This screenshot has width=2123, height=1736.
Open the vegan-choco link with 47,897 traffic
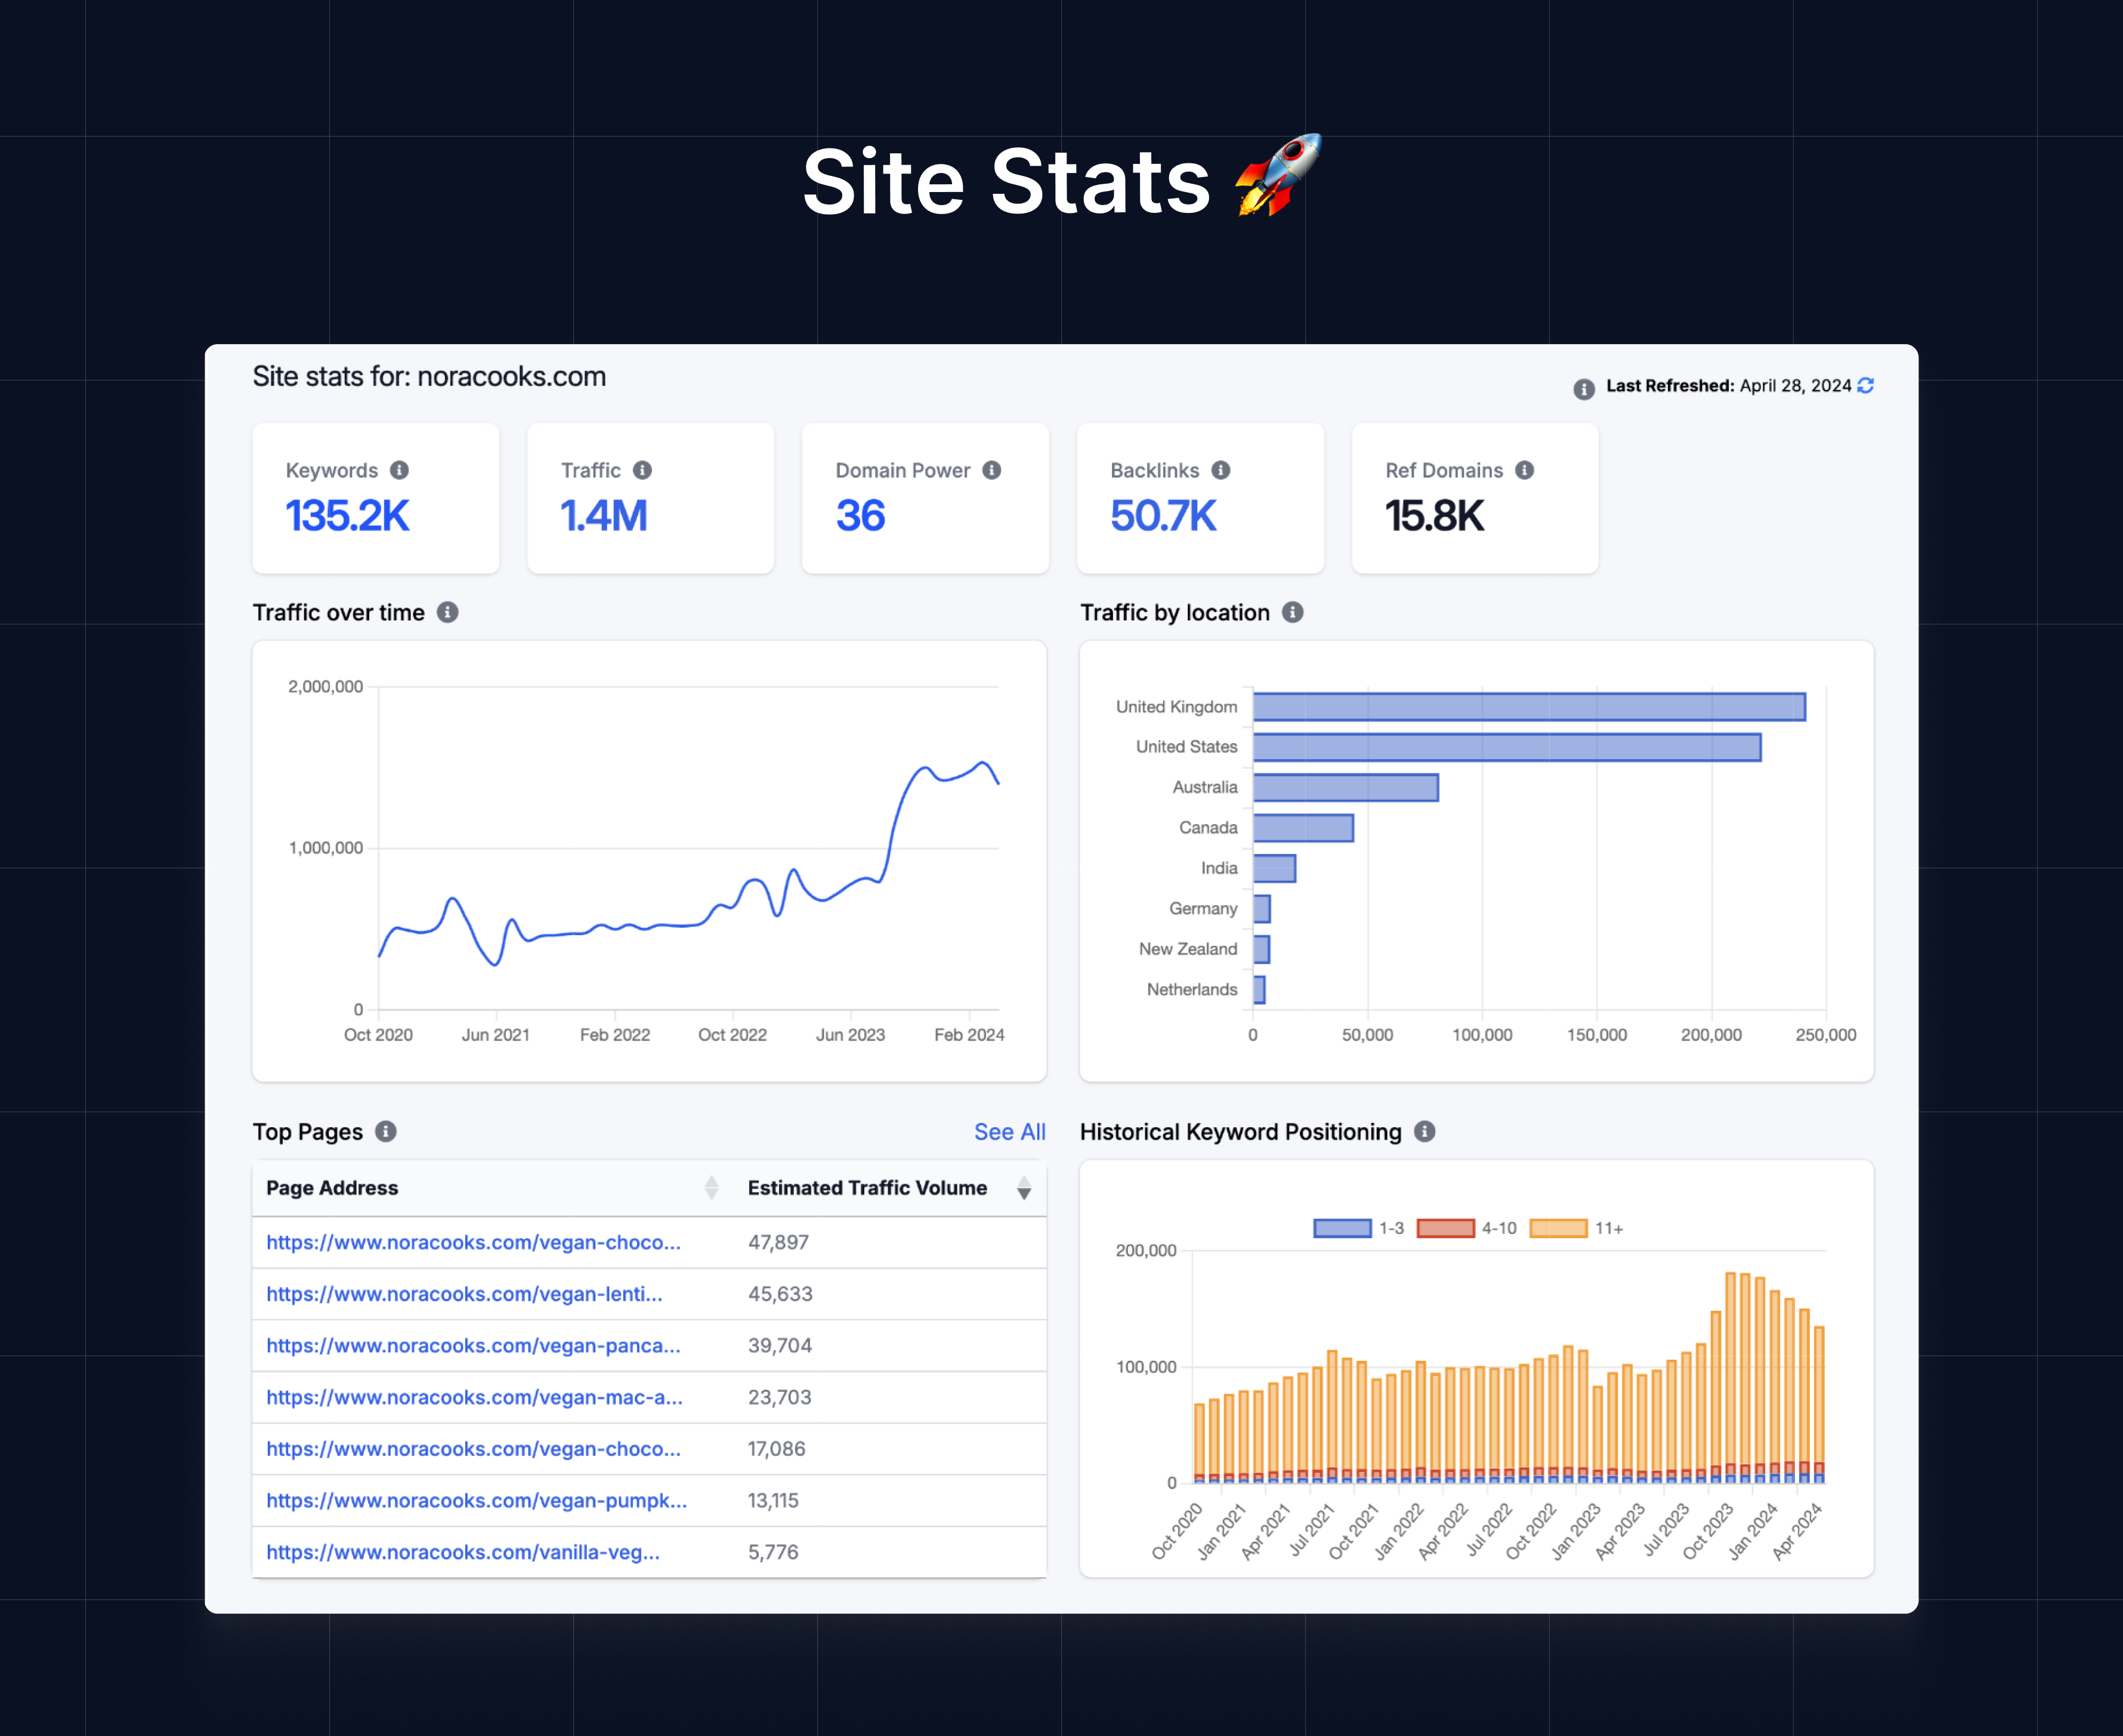pyautogui.click(x=474, y=1242)
